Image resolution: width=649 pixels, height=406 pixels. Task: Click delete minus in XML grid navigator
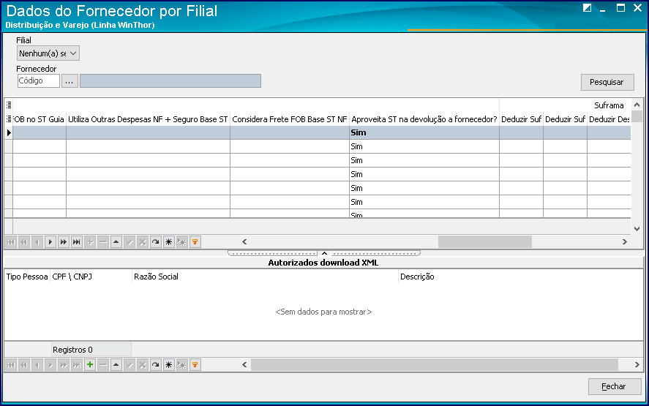[103, 365]
